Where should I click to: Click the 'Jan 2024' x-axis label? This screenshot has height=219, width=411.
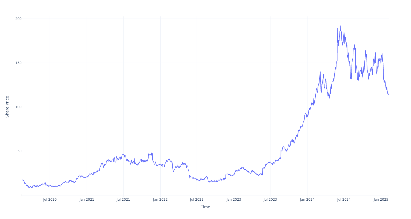pyautogui.click(x=307, y=200)
